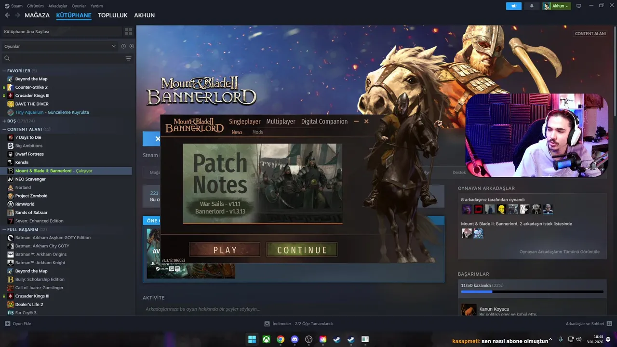The height and width of the screenshot is (347, 617).
Task: Collapse the FAVORİLER category
Action: (x=4, y=71)
